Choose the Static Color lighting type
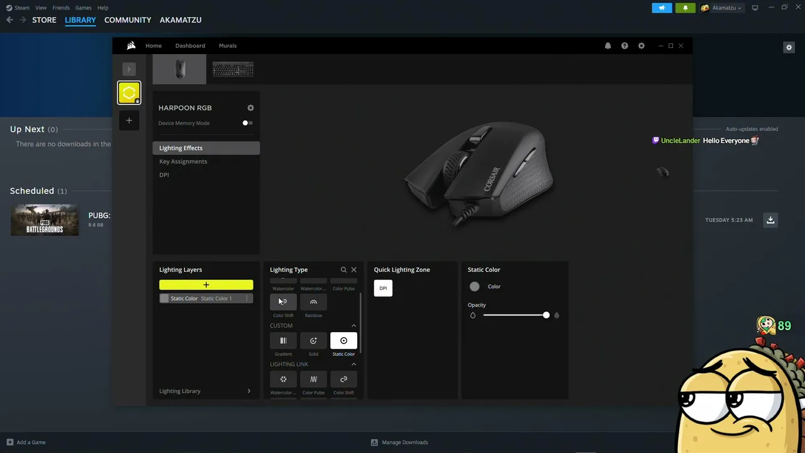This screenshot has width=805, height=453. (x=343, y=340)
